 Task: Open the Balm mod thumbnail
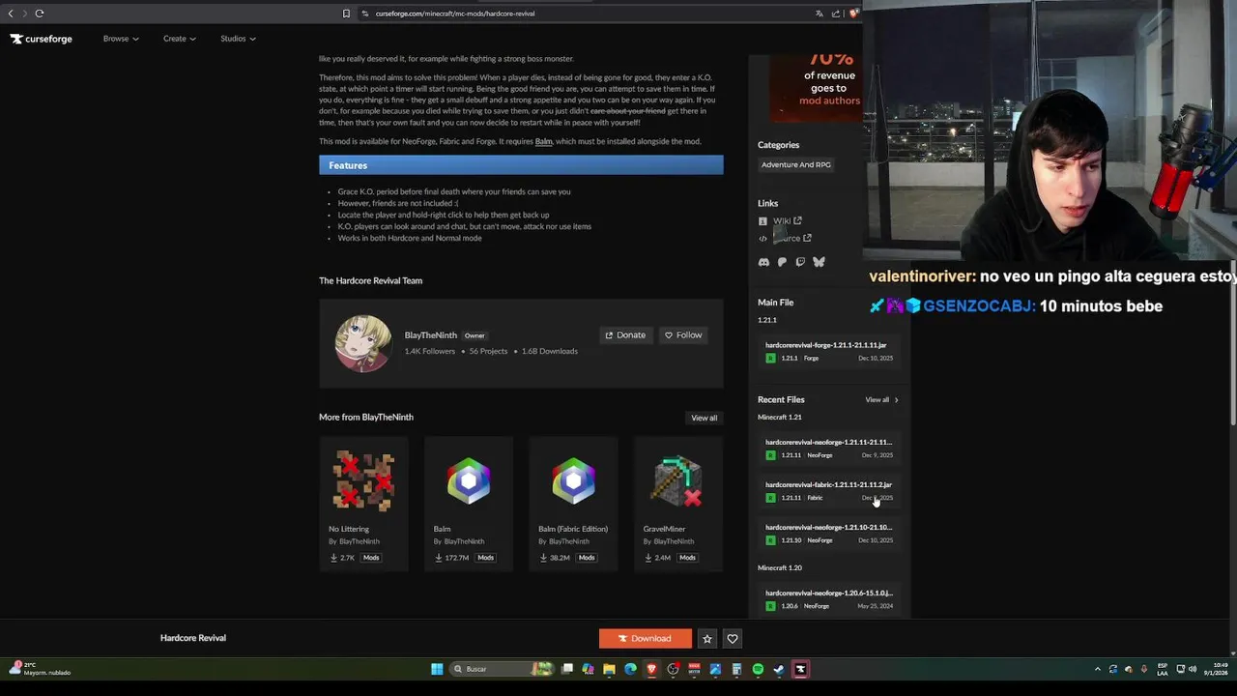[x=469, y=480]
